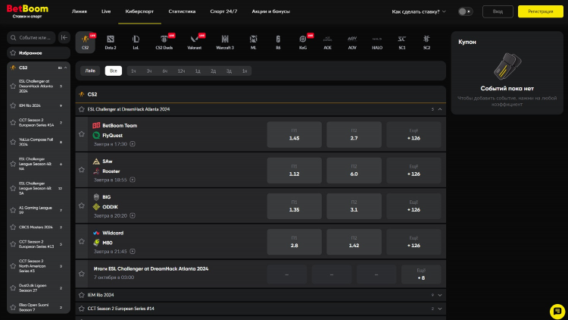Open the KoG category
This screenshot has height=320, width=568.
(x=303, y=42)
